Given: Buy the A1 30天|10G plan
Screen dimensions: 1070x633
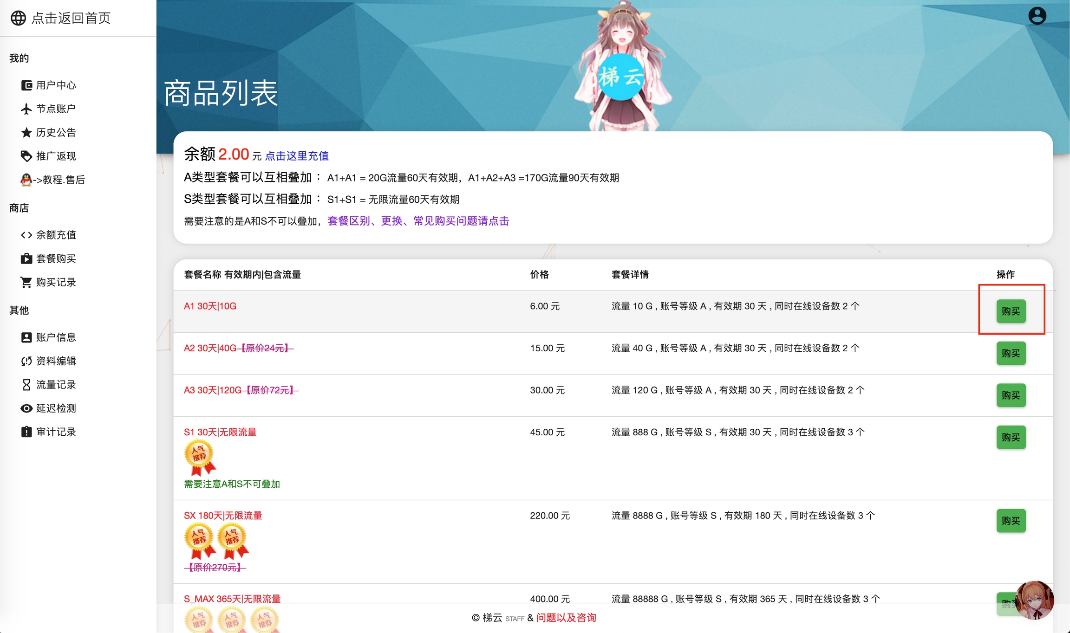Looking at the screenshot, I should [x=1011, y=311].
